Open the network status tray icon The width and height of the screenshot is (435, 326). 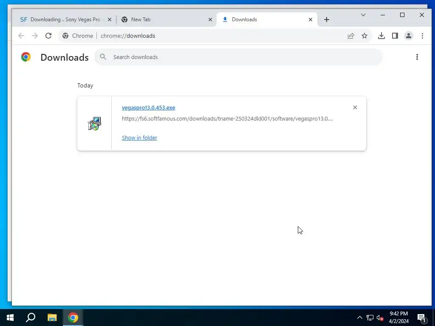pos(370,318)
